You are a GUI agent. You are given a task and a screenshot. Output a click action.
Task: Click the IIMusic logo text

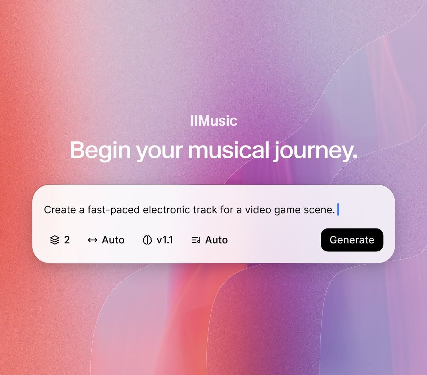pyautogui.click(x=214, y=121)
